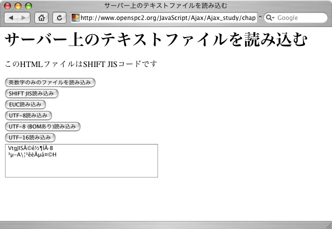Open the search magnifier dropdown menu
The width and height of the screenshot is (332, 229).
coord(270,18)
